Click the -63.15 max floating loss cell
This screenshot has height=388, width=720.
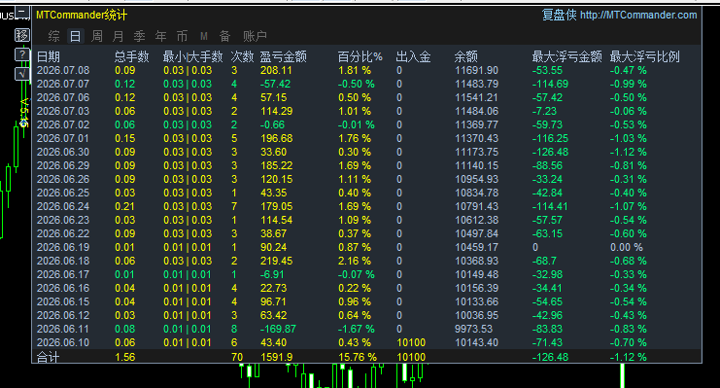click(x=547, y=233)
